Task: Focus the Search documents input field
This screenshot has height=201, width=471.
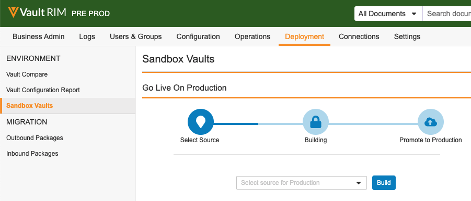Action: [x=447, y=14]
